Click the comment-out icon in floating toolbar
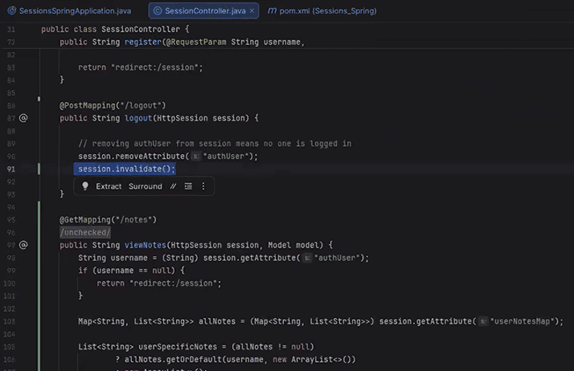 tap(173, 186)
